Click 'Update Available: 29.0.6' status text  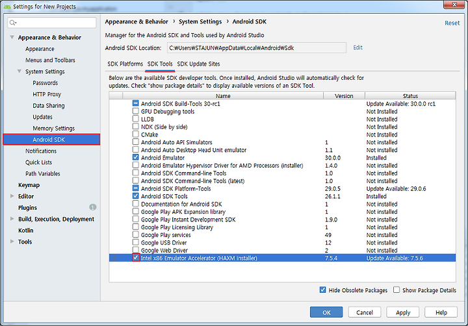pos(396,188)
